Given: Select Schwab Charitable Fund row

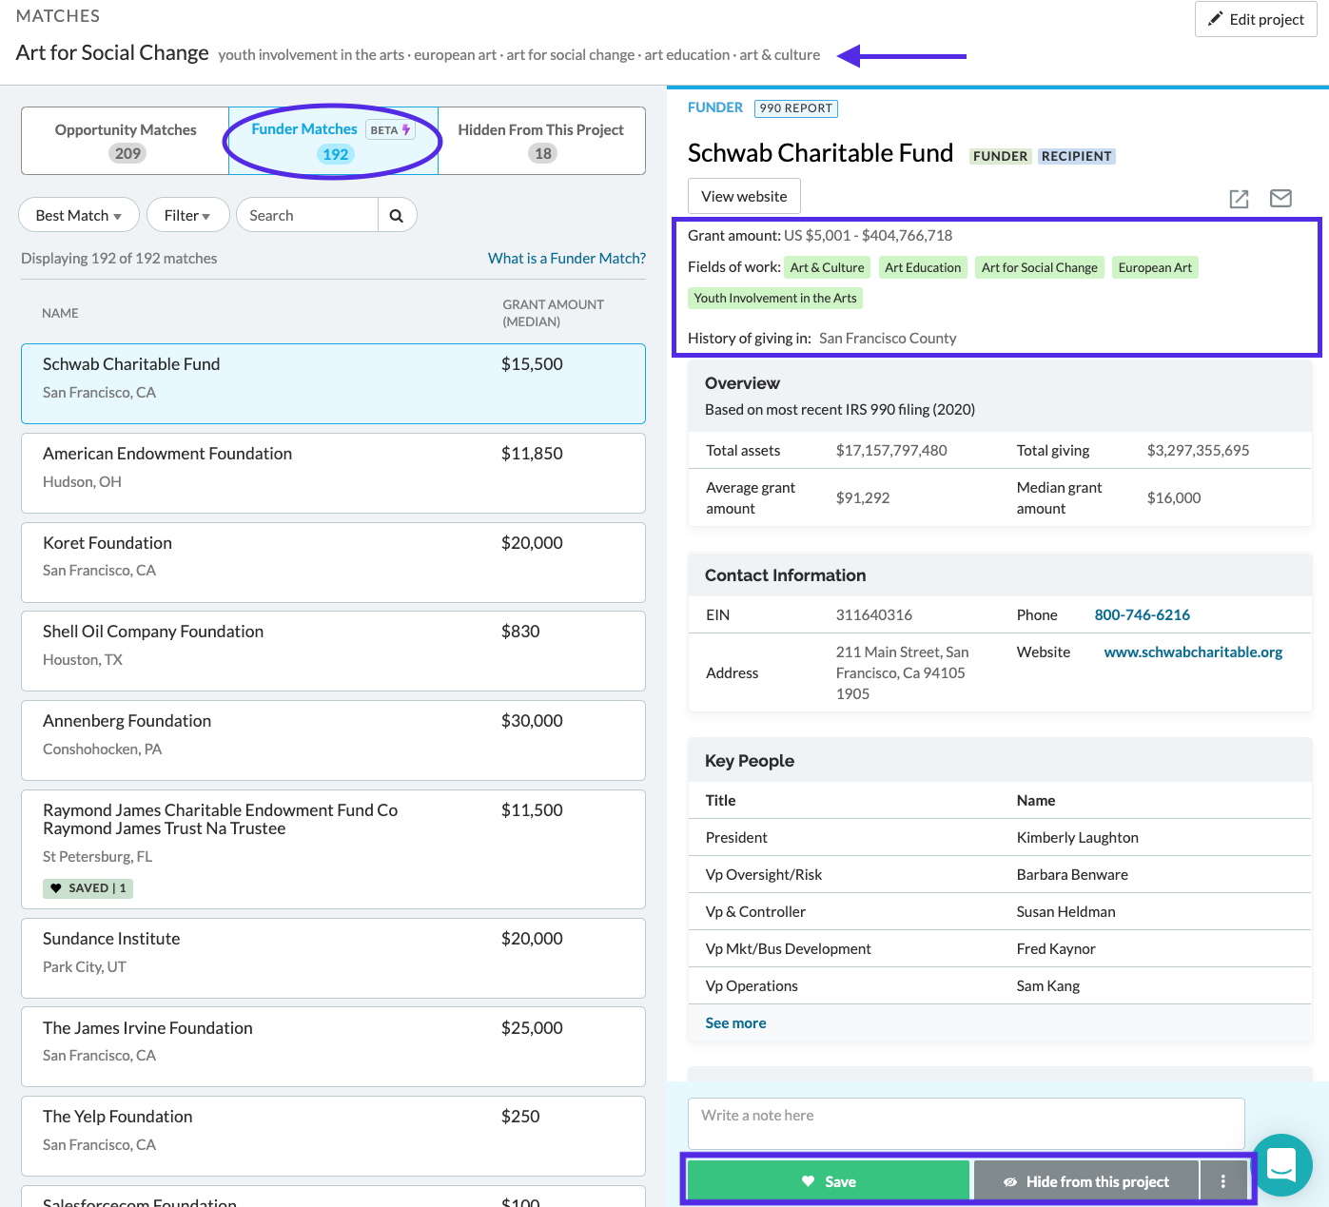Looking at the screenshot, I should (x=333, y=383).
